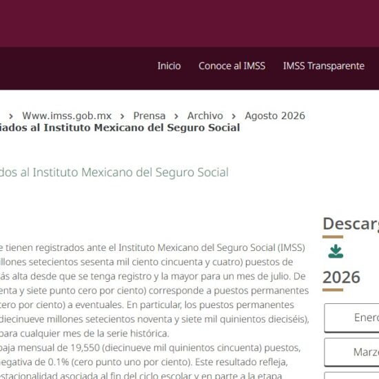Image resolution: width=379 pixels, height=379 pixels.
Task: Click the Descargas section heading
Action: coord(351,224)
